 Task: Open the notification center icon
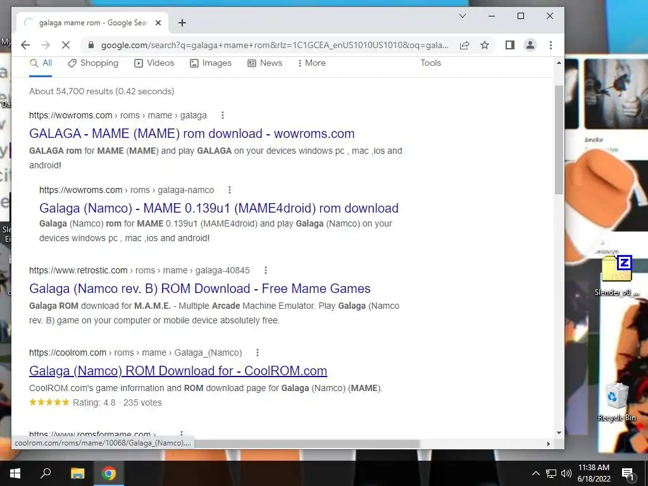628,473
